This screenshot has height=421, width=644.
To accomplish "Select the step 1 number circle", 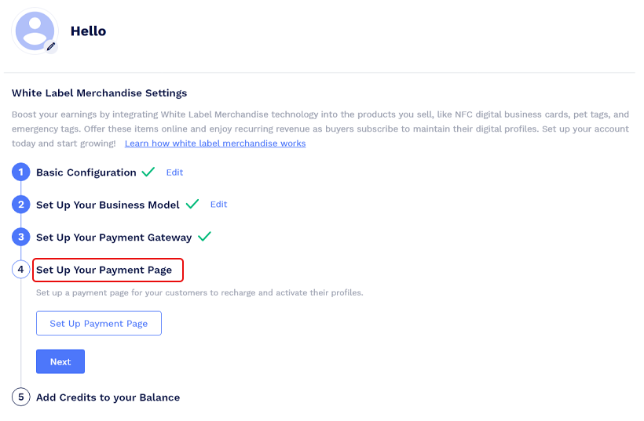I will (21, 172).
